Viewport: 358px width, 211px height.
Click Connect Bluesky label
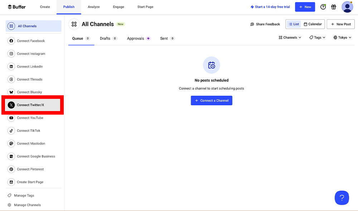click(x=29, y=92)
